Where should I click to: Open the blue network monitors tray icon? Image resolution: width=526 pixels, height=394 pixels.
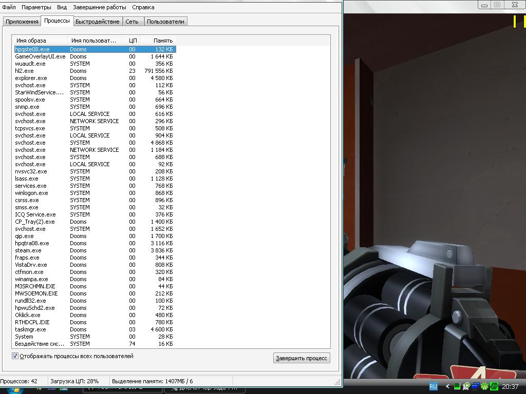(x=475, y=386)
